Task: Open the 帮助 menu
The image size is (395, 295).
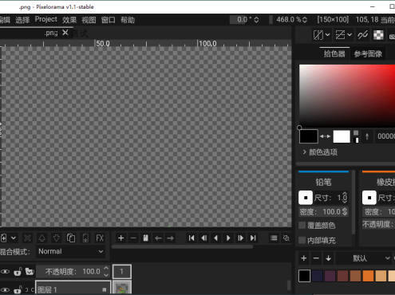Action: click(x=128, y=20)
